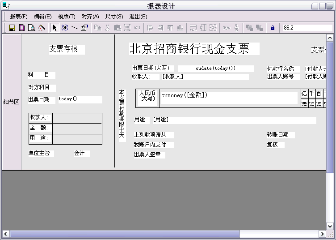The height and width of the screenshot is (240, 336).
Task: Select the 单位主管 label
Action: tap(41, 154)
